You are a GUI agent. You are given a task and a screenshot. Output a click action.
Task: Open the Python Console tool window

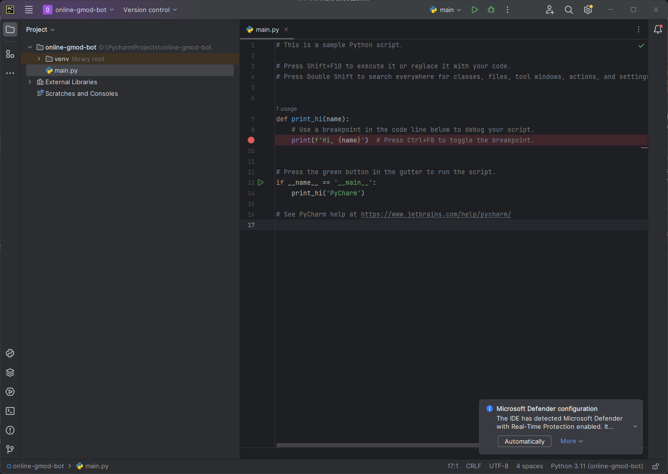coord(10,353)
